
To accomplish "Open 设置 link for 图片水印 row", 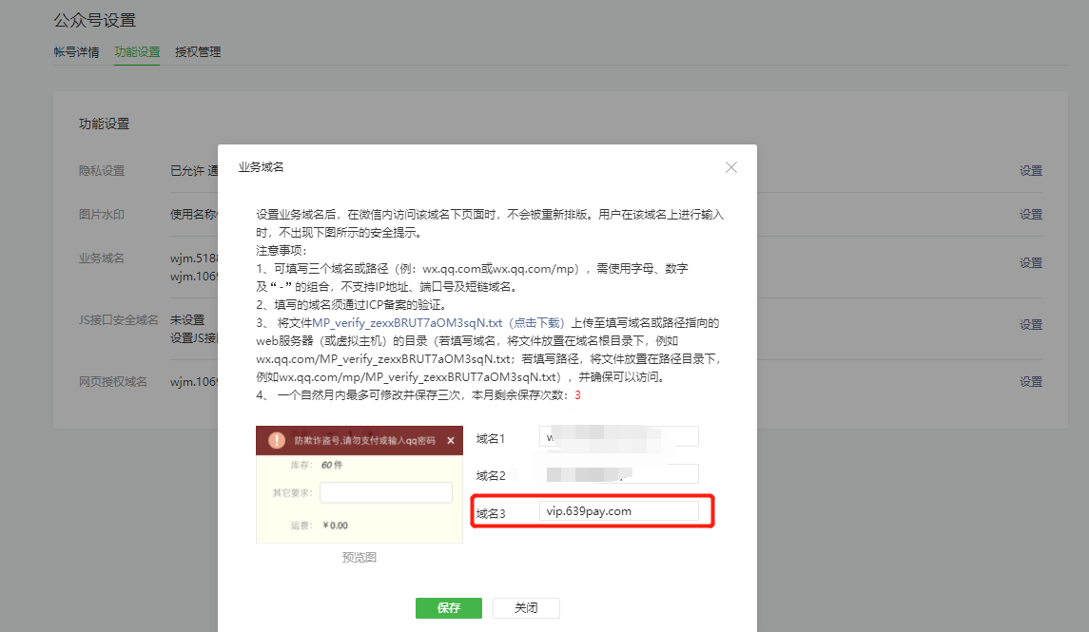I will pos(1031,215).
